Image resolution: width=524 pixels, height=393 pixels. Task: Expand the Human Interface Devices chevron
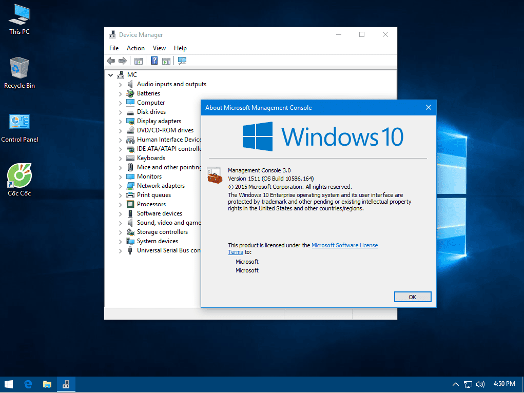pyautogui.click(x=120, y=140)
